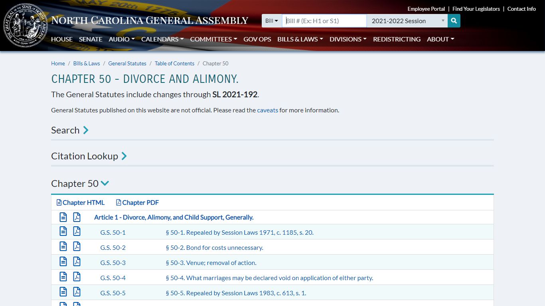Viewport: 545px width, 306px height.
Task: Click the magnifier search button
Action: (x=454, y=21)
